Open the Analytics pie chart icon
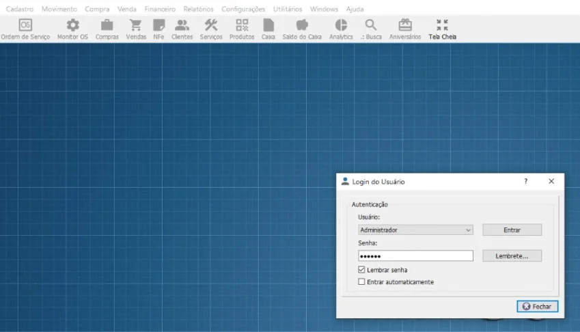Screen dimensions: 580x332 click(x=341, y=25)
